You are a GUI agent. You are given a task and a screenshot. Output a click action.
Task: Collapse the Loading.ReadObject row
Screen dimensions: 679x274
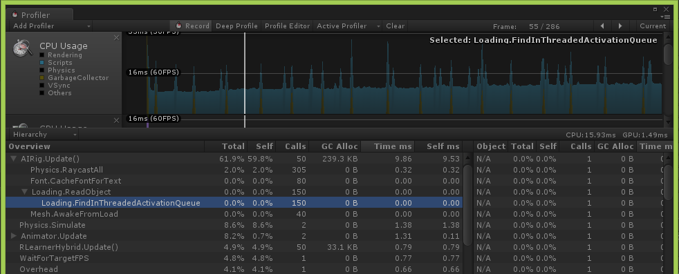(25, 192)
